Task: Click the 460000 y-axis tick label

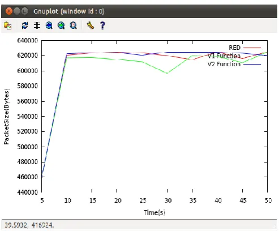Action: pyautogui.click(x=28, y=177)
